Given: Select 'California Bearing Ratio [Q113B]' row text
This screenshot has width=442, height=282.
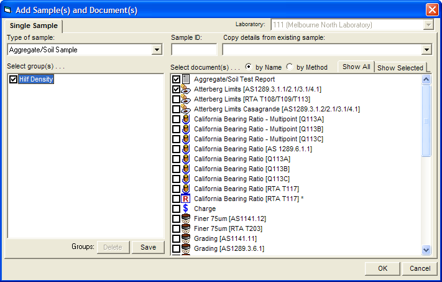Looking at the screenshot, I should pos(242,169).
